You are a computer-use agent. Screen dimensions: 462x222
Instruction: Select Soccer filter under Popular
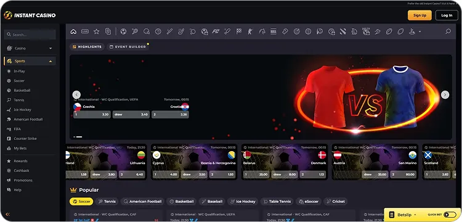[x=81, y=202]
